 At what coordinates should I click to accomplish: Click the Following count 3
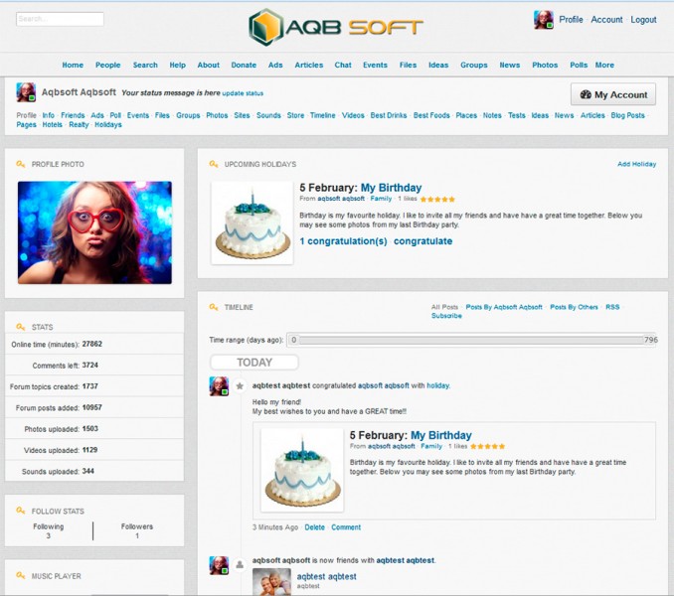48,535
